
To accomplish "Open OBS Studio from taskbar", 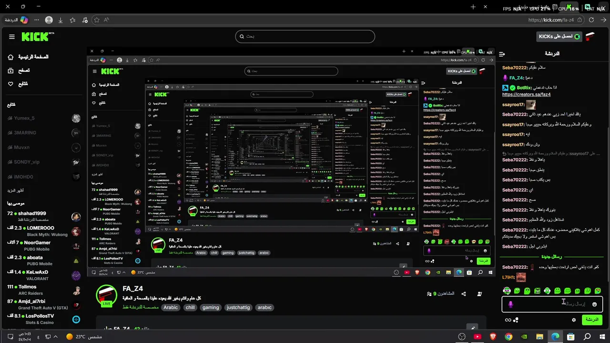I will click(462, 337).
